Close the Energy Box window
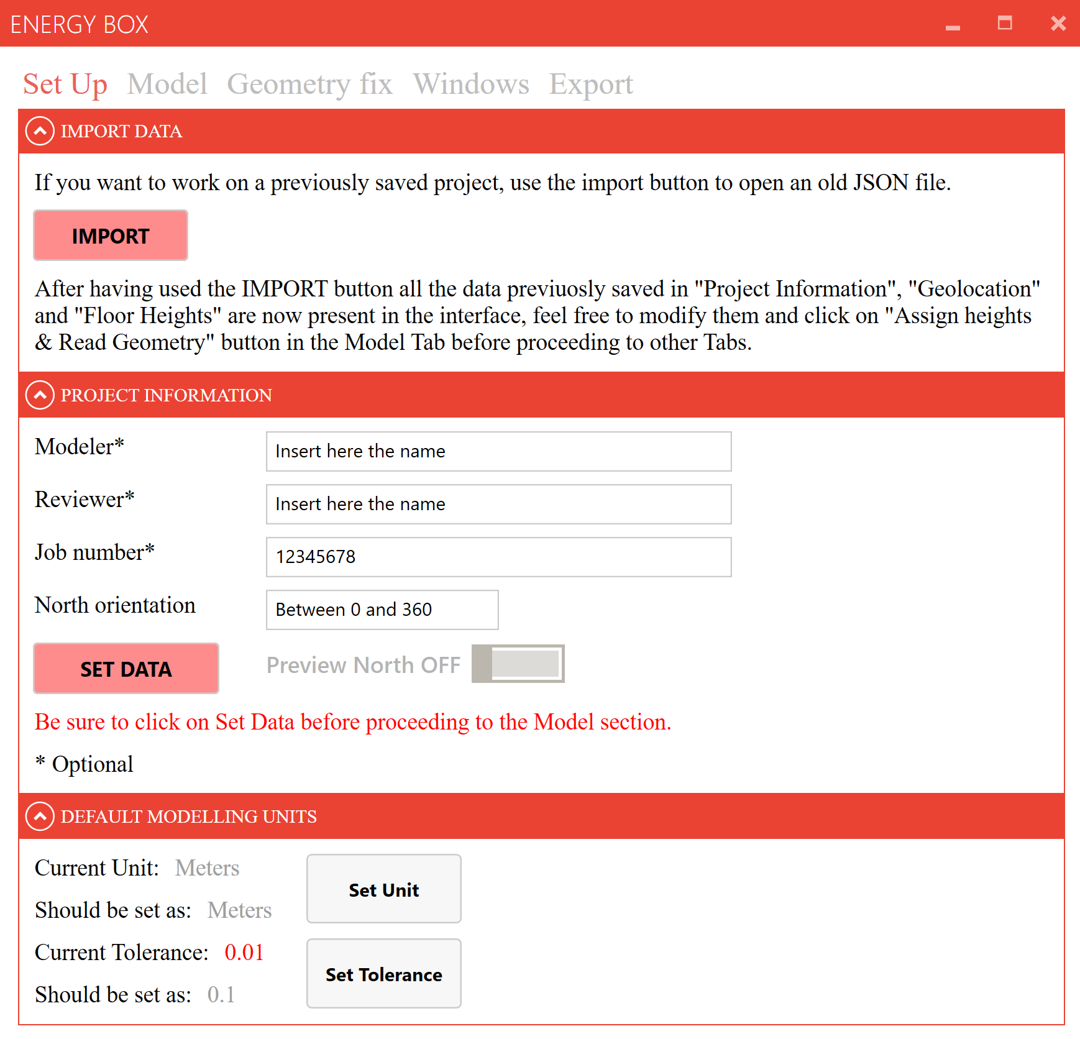This screenshot has width=1080, height=1039. 1058,24
